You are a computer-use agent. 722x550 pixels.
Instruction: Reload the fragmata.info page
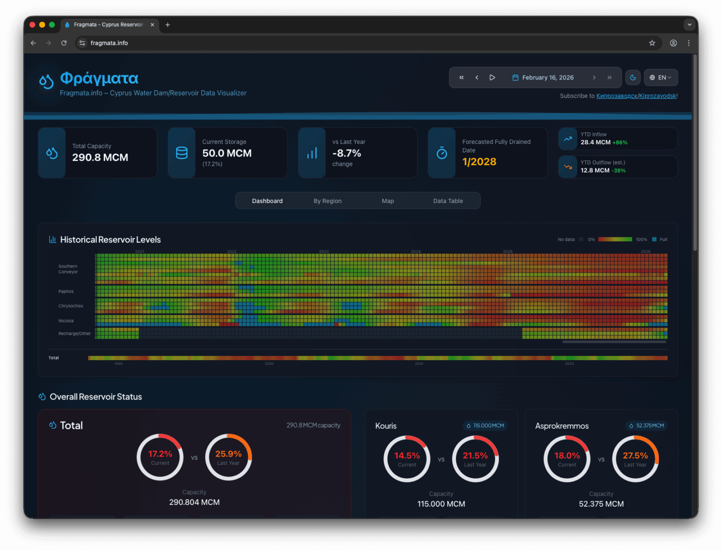(64, 43)
